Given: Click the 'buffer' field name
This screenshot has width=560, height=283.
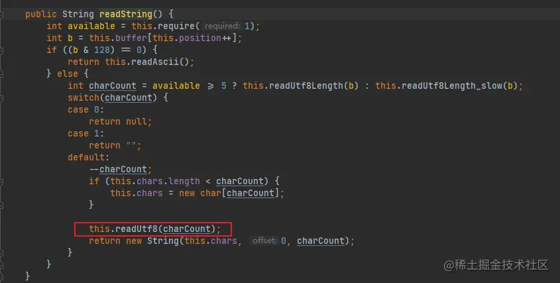Looking at the screenshot, I should 131,38.
